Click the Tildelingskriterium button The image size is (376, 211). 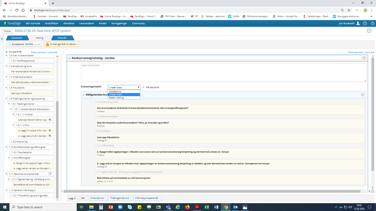point(120,198)
